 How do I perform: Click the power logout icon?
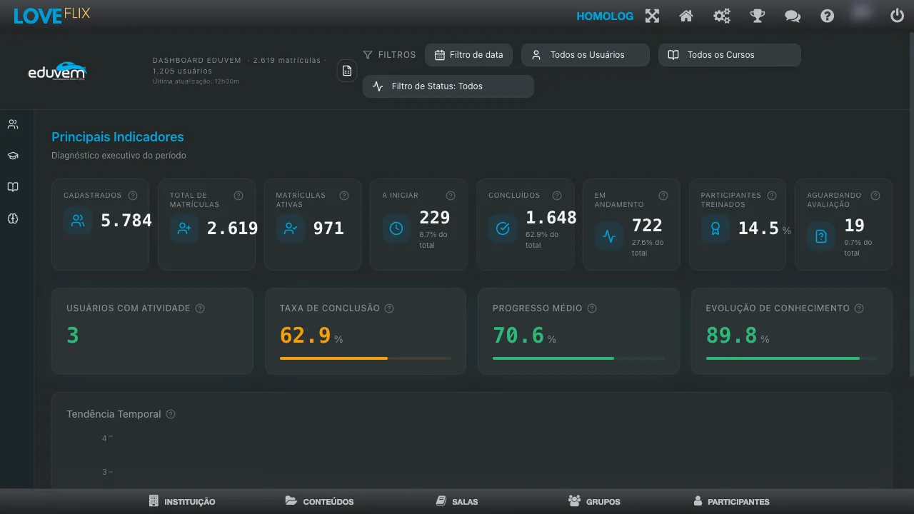point(898,16)
